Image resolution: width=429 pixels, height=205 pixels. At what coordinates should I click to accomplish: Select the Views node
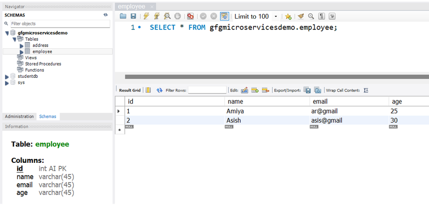(31, 58)
